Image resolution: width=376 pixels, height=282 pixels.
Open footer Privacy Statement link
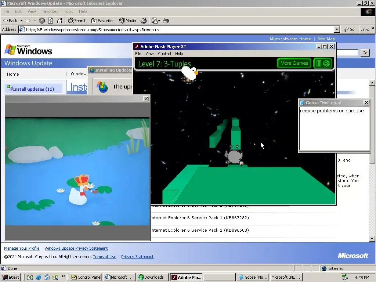[x=137, y=257]
